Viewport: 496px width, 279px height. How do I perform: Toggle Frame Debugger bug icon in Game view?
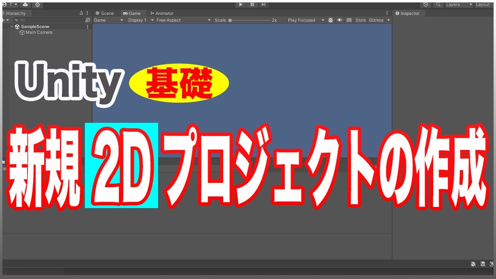pos(331,20)
